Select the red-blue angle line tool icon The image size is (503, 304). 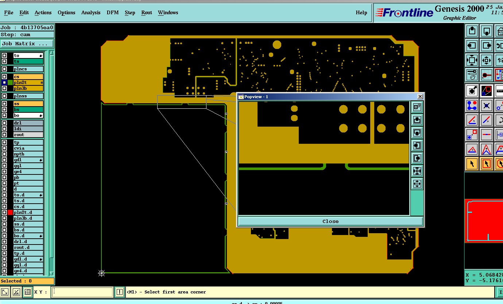[472, 120]
